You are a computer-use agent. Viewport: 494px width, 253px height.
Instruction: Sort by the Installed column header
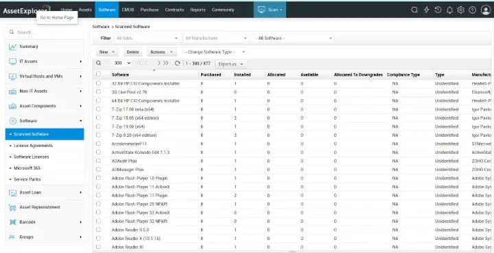242,75
